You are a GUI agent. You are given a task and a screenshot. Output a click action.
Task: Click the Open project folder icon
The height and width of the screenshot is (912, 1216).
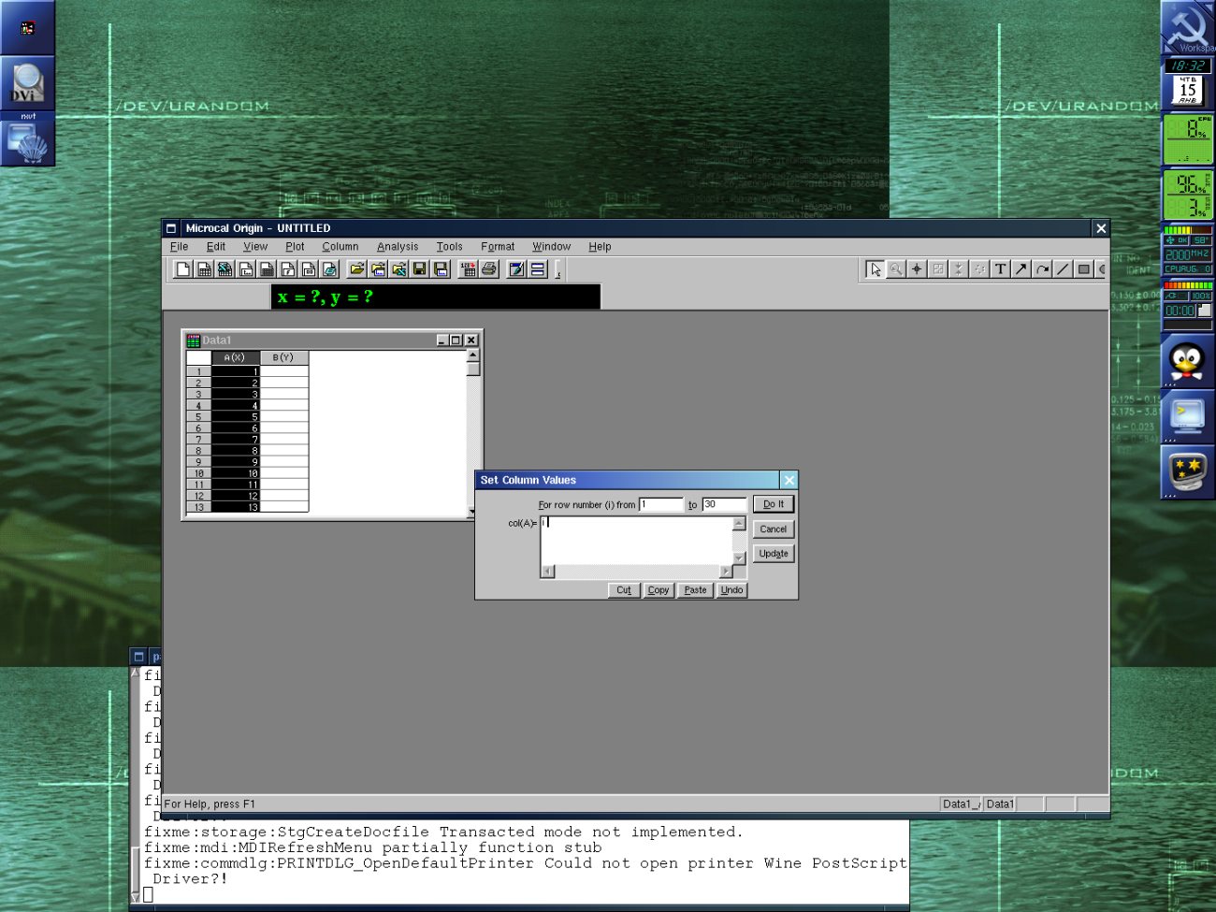(356, 269)
